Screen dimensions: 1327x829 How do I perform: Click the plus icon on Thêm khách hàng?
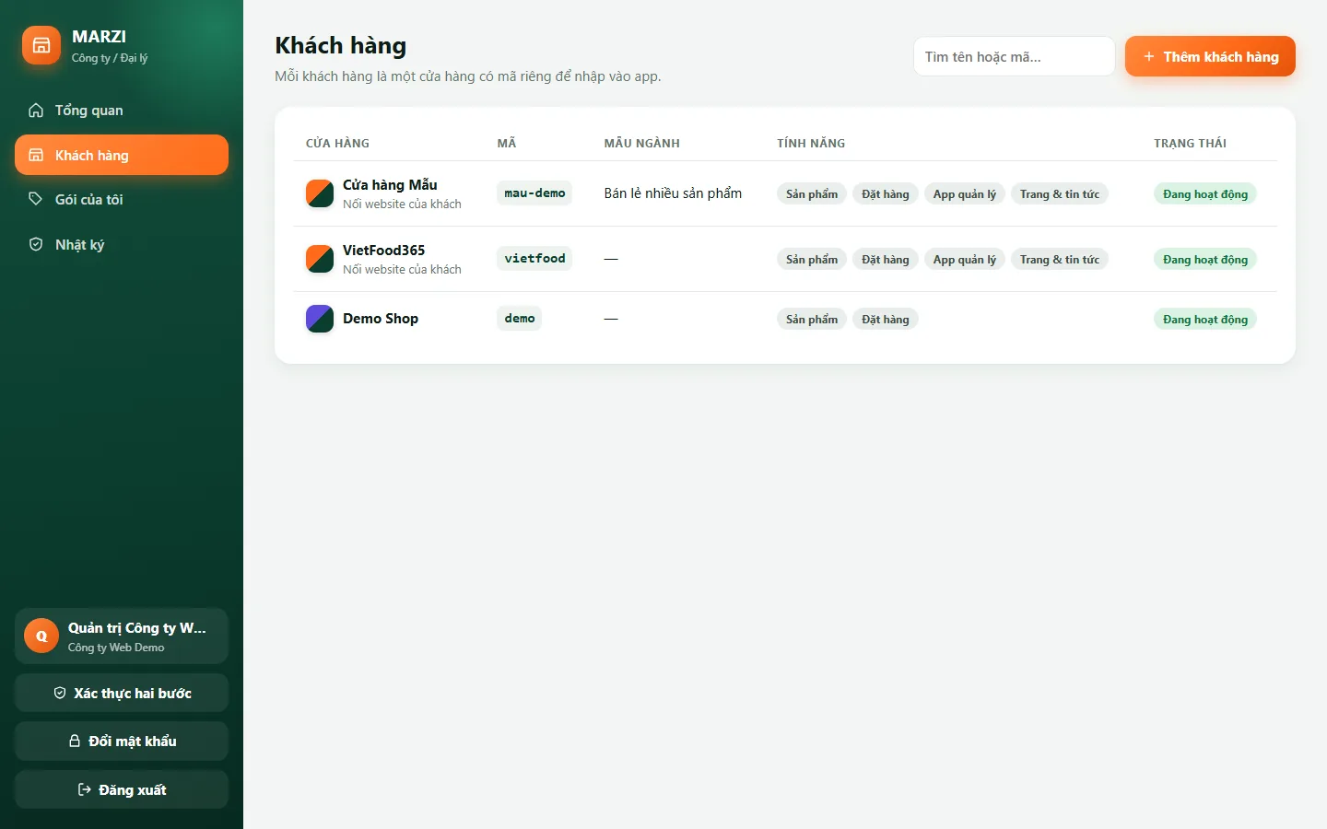(x=1149, y=56)
